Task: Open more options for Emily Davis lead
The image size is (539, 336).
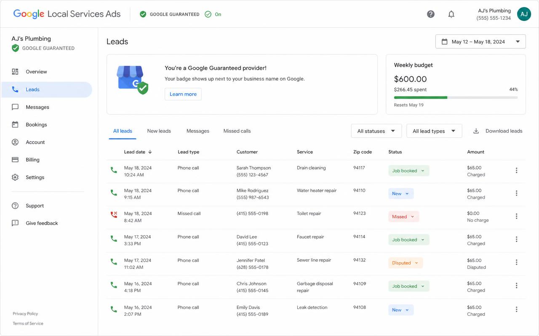Action: click(x=516, y=310)
